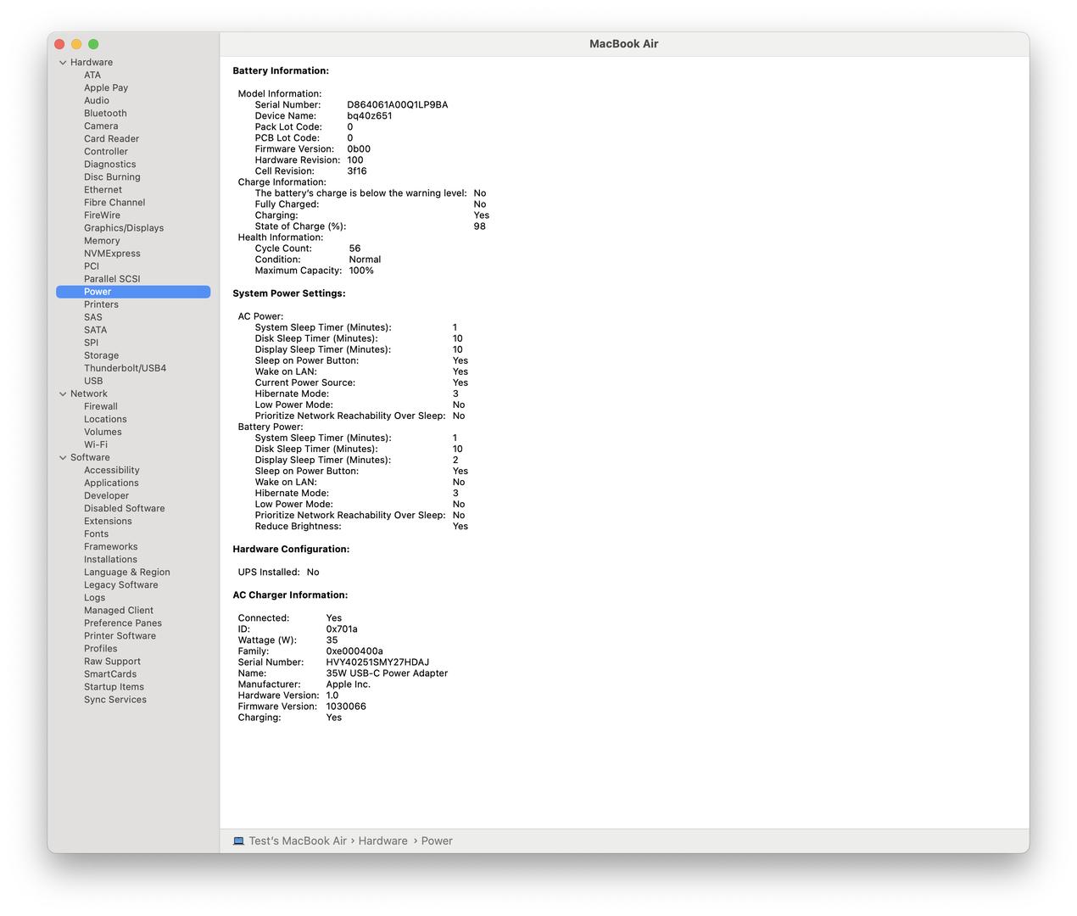Open Preference Panes entry

pyautogui.click(x=123, y=623)
